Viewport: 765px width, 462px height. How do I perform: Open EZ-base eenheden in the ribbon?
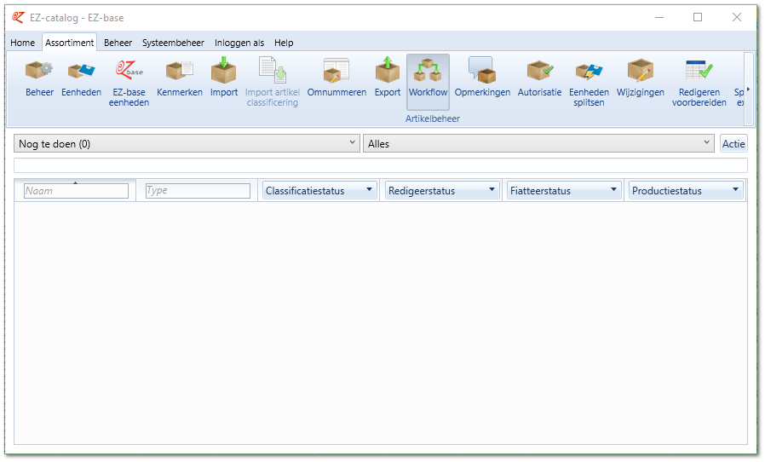pyautogui.click(x=129, y=82)
